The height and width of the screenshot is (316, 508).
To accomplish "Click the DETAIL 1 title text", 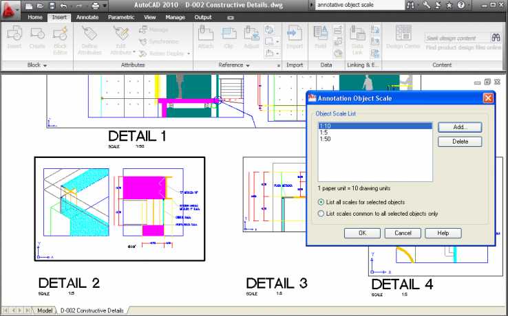I will coord(137,136).
